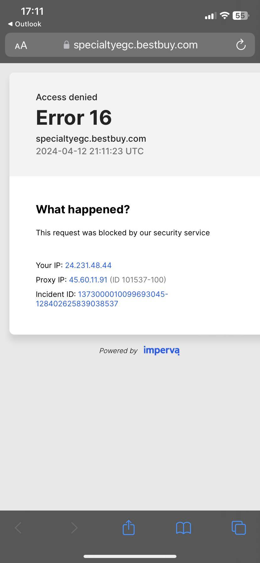Viewport: 260px width, 563px height.
Task: Tap the What happened? heading
Action: pos(83,209)
